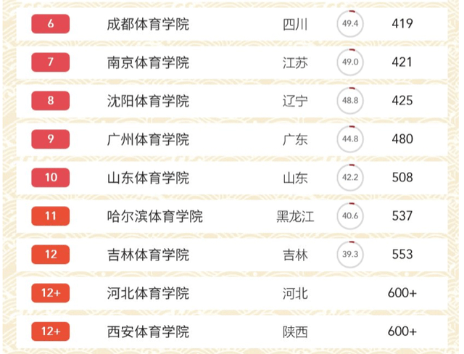This screenshot has width=464, height=354.
Task: Open the 成都体育学院 entry
Action: pyautogui.click(x=147, y=24)
